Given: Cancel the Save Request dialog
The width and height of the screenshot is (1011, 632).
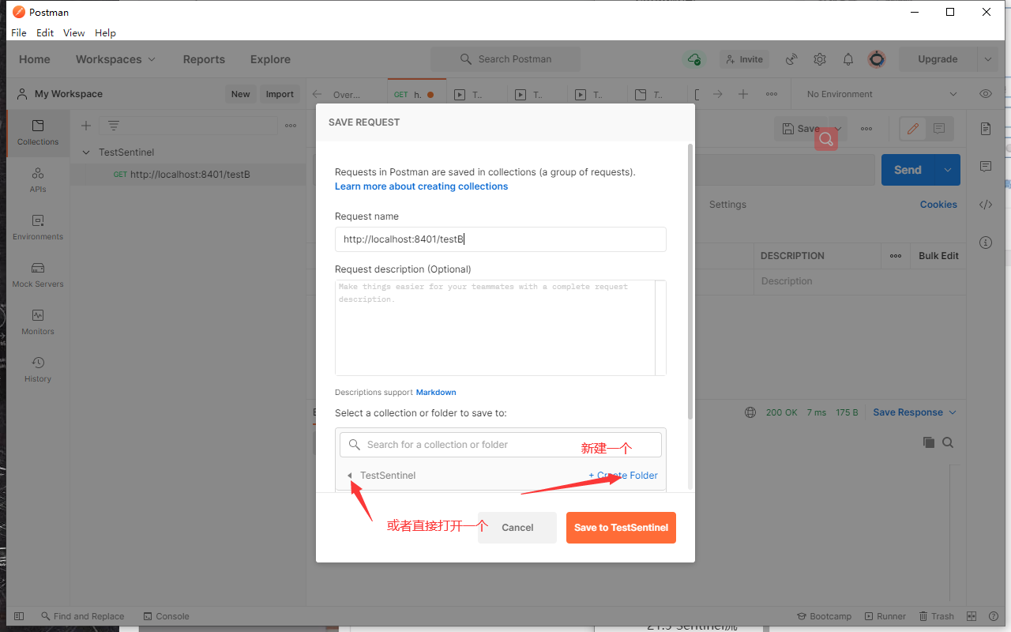Looking at the screenshot, I should point(517,528).
